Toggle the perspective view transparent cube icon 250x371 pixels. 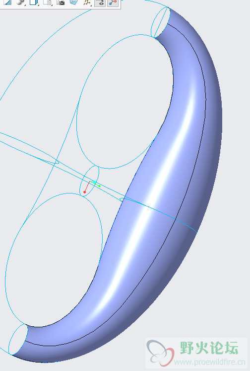(x=73, y=2)
